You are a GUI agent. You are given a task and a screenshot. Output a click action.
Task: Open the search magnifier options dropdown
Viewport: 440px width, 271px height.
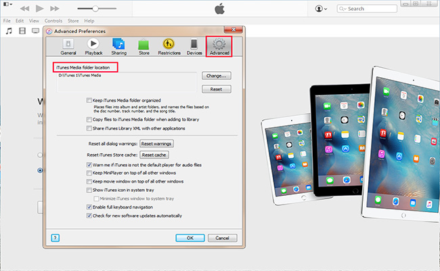(x=343, y=9)
